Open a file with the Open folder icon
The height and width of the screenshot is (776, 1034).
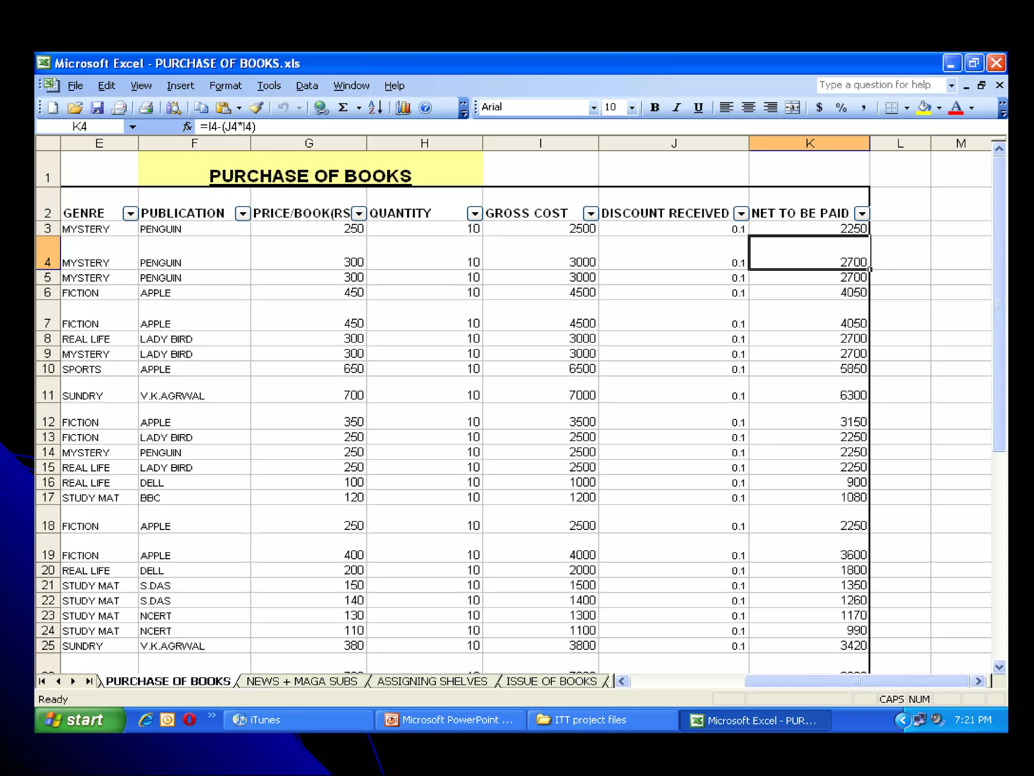click(x=75, y=108)
